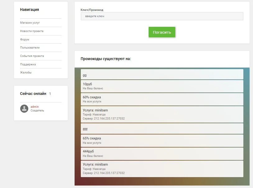Click the minibam service entry below 60% скидка

click(162, 114)
